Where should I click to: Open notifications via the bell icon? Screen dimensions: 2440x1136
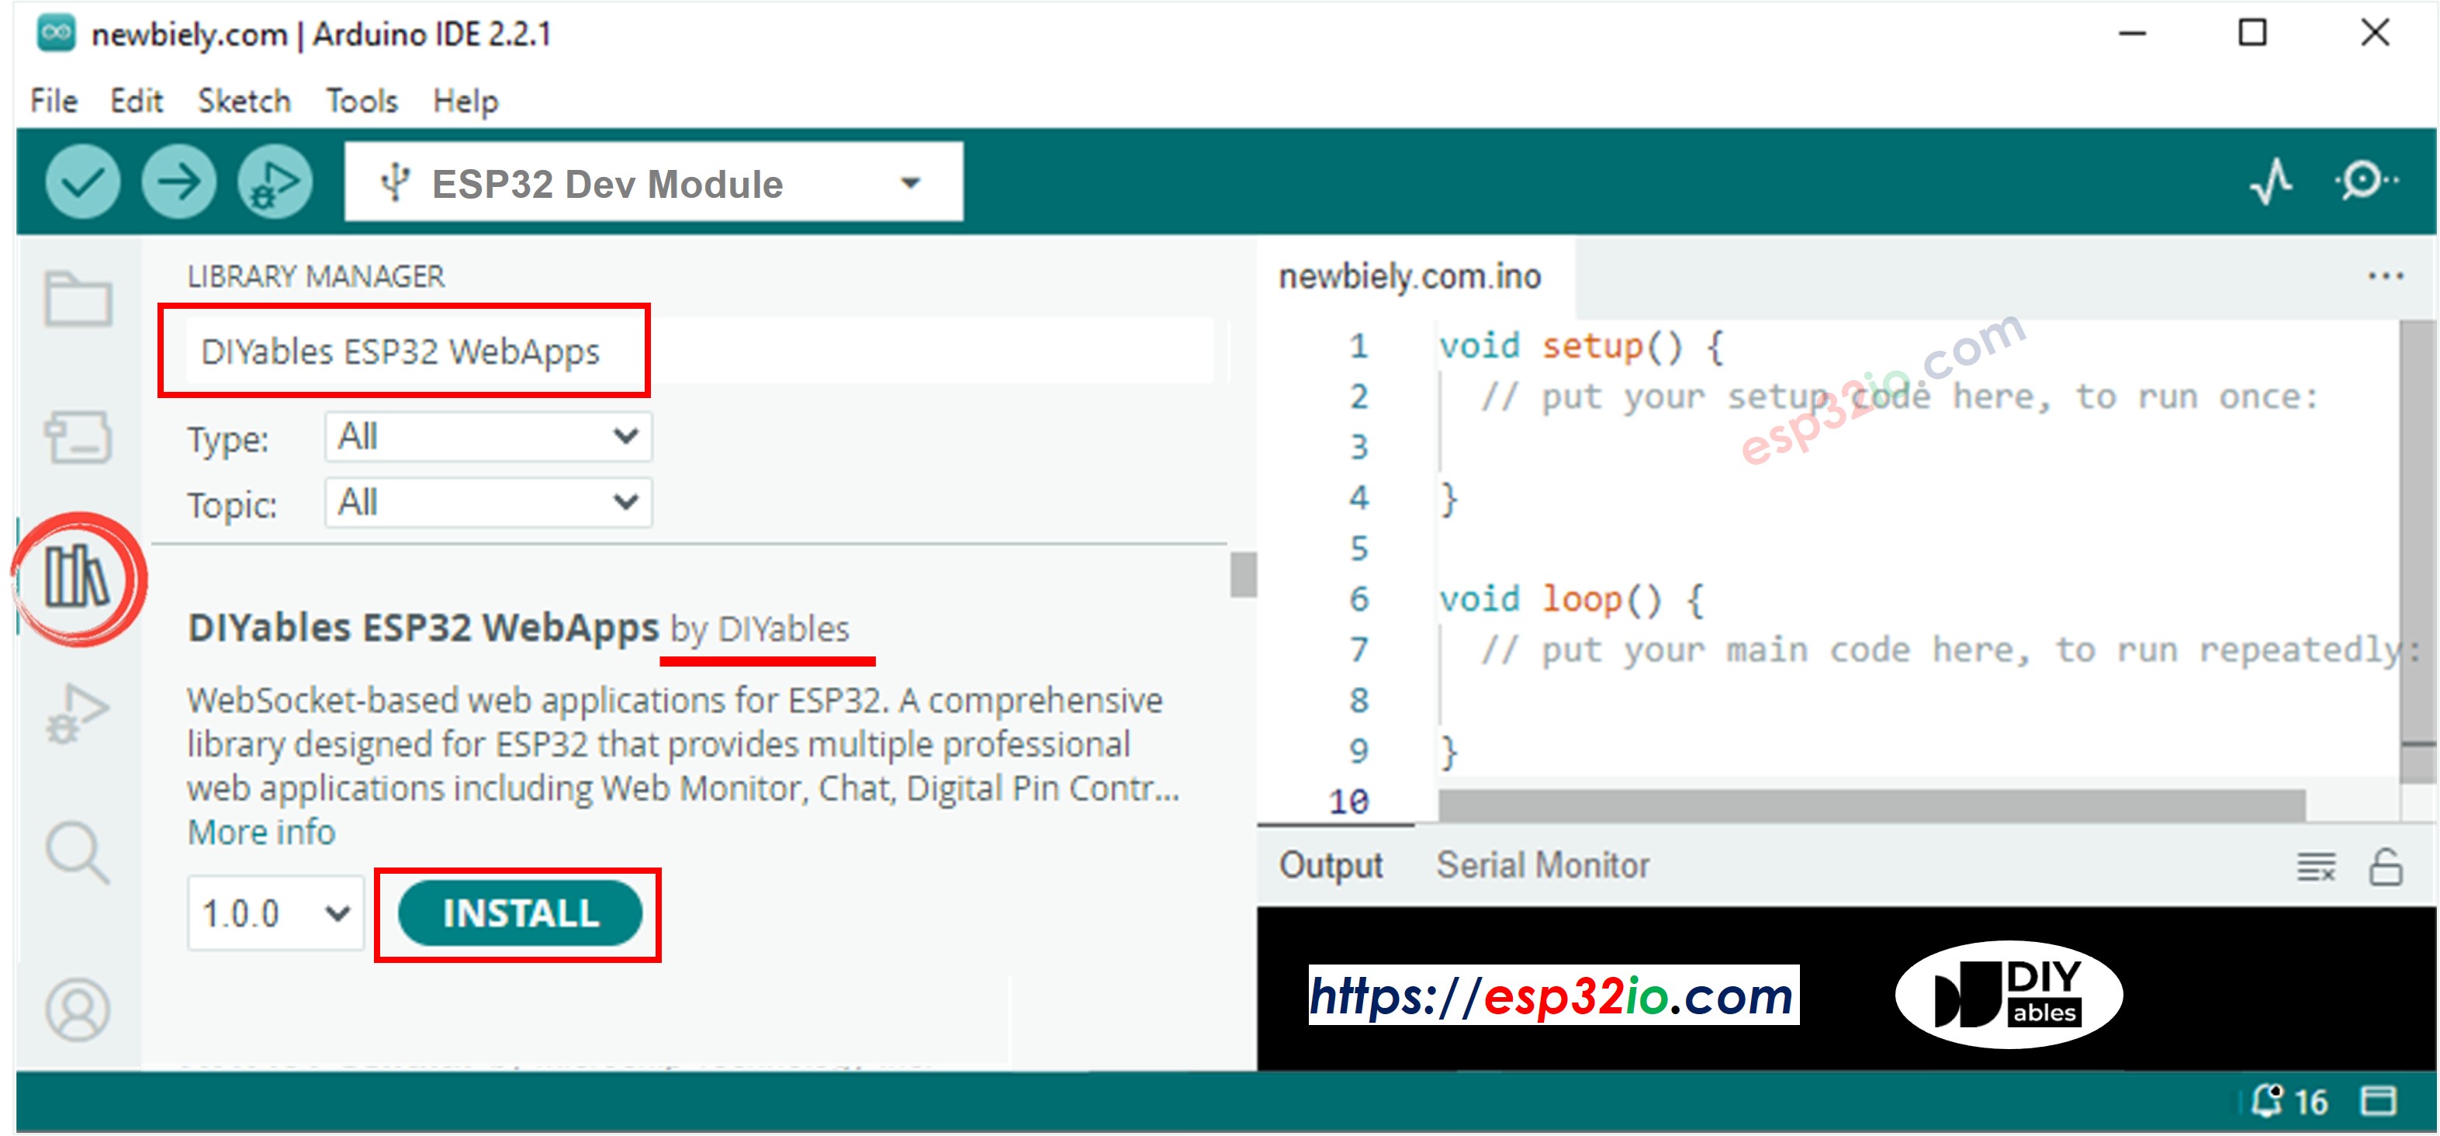point(2268,1100)
